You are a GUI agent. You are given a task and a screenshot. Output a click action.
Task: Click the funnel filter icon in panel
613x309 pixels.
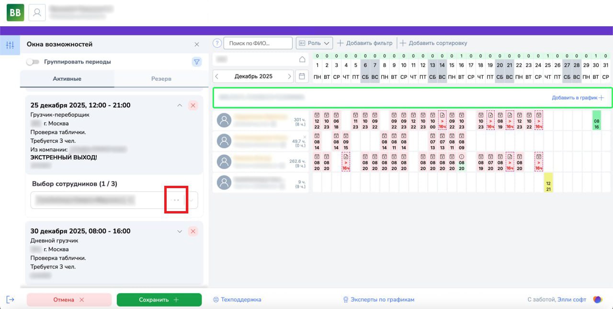196,62
